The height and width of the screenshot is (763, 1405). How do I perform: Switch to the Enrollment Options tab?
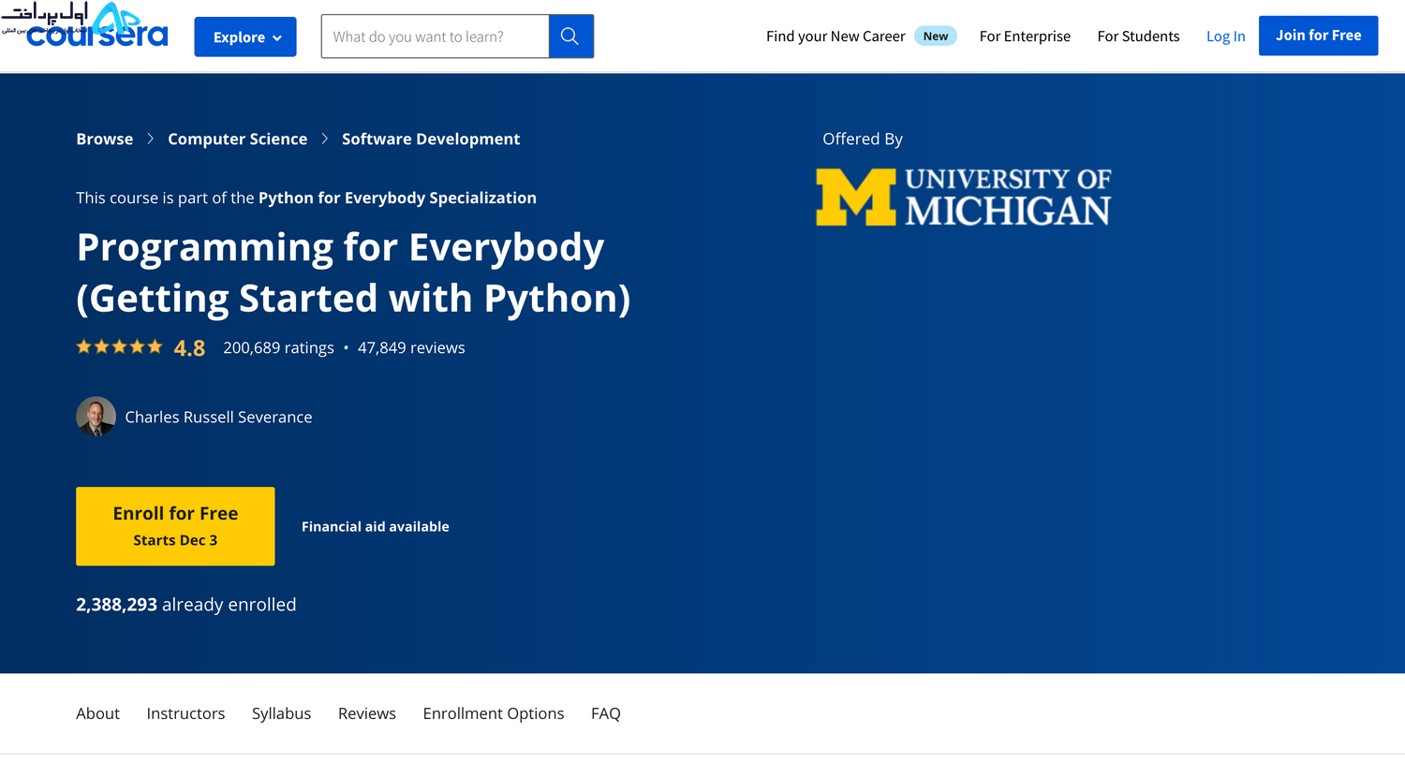pyautogui.click(x=494, y=713)
